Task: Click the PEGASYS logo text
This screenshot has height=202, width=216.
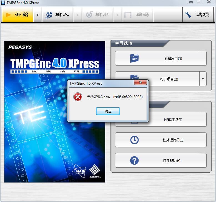Action: (20, 47)
